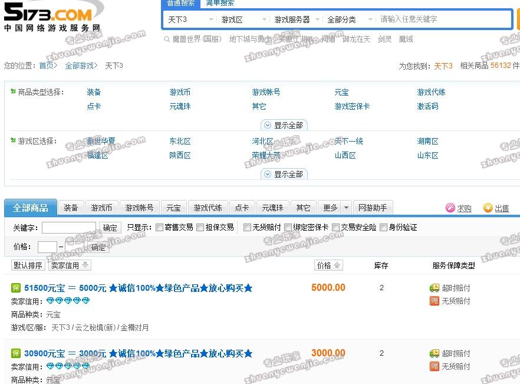The width and height of the screenshot is (520, 384).
Task: Choose the 东北区 game zone
Action: (180, 141)
